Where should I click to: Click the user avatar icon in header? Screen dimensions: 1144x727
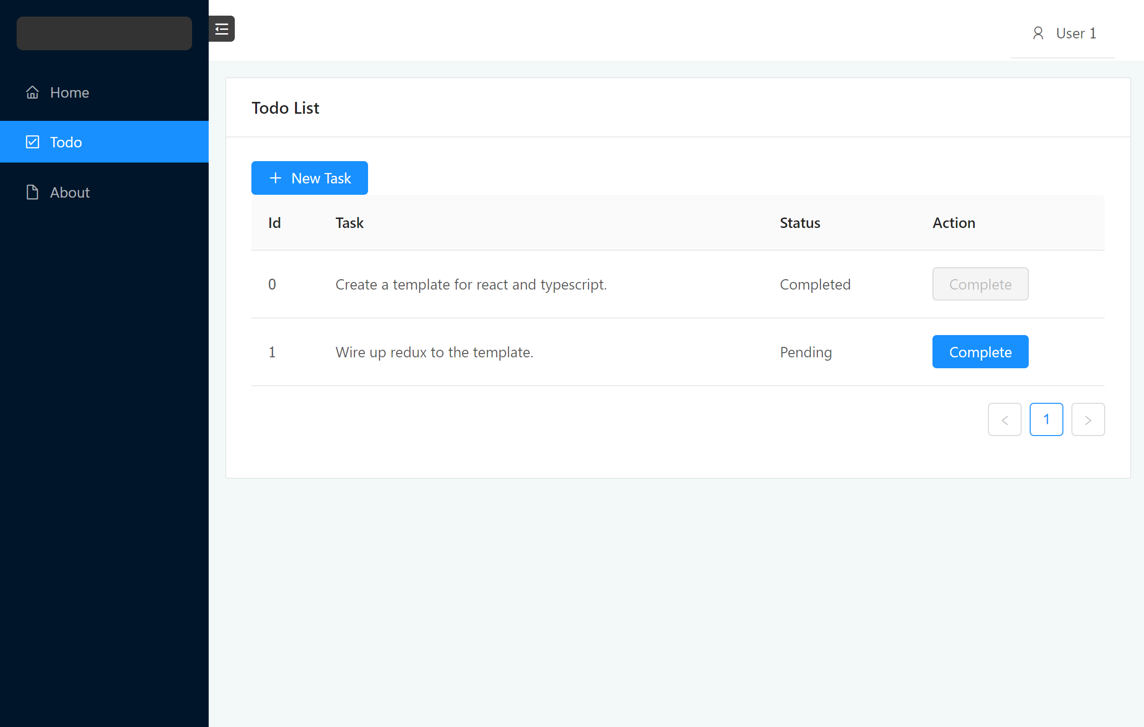[x=1038, y=33]
